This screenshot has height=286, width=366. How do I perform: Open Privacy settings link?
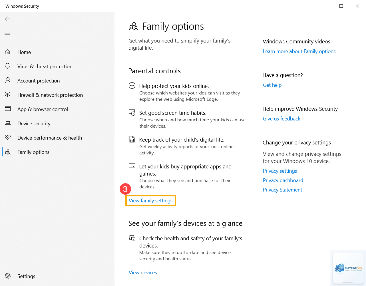(280, 171)
